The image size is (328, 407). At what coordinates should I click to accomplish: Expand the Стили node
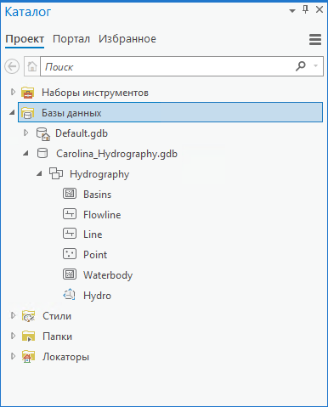click(13, 315)
